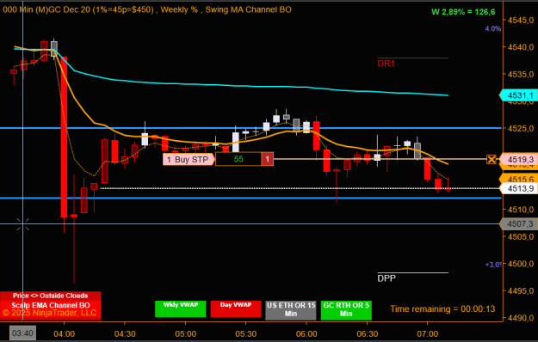Click the Day VWAP red indicator box
The width and height of the screenshot is (538, 342).
(236, 308)
